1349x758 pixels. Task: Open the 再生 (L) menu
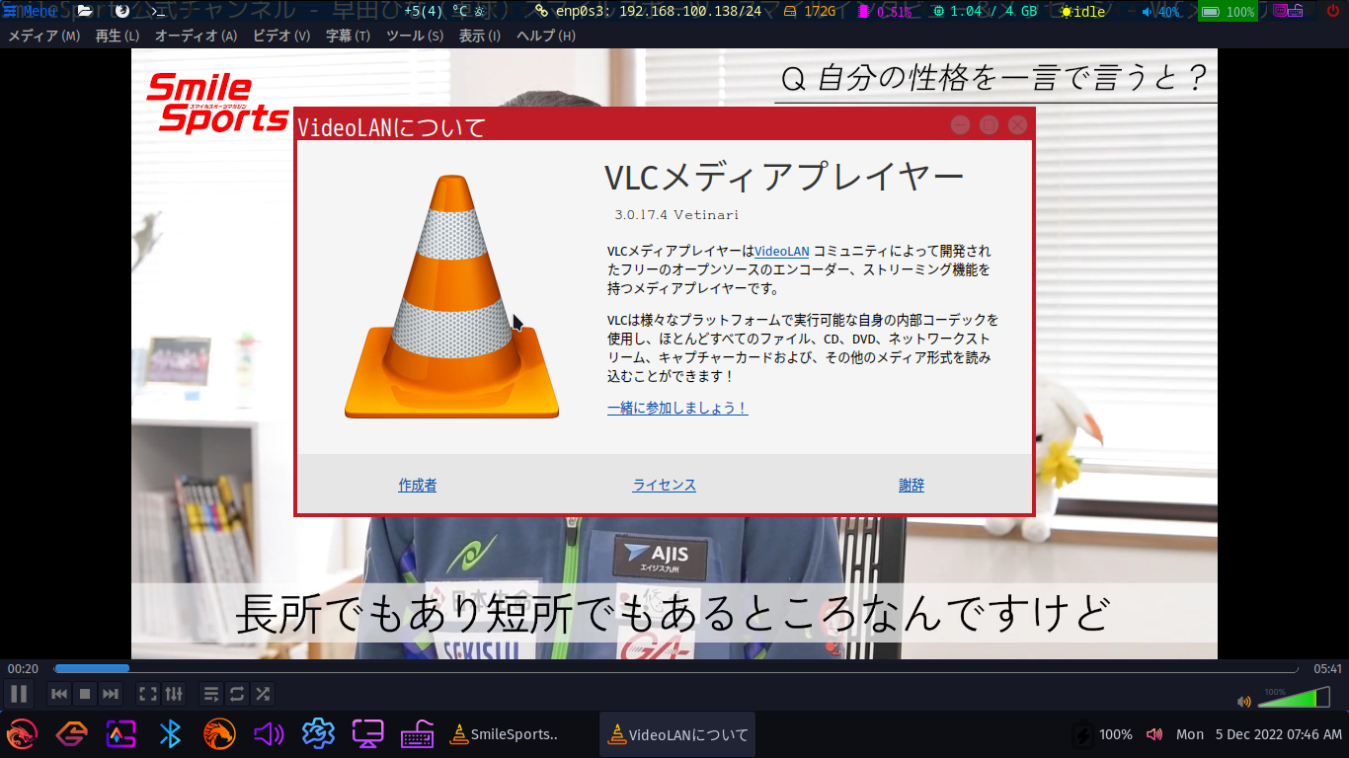(x=118, y=36)
